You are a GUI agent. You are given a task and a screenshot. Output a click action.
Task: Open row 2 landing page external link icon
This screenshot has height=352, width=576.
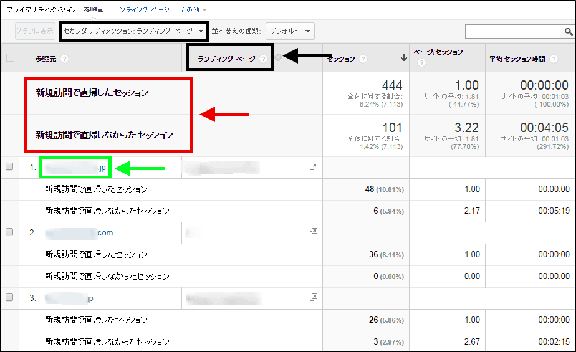tap(314, 232)
